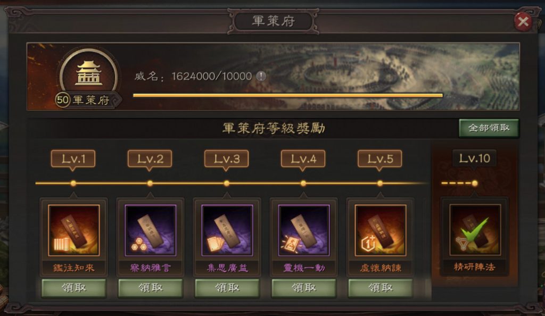Jump to the Lv.10 milestone label
Viewport: 545px width, 316px height.
(474, 159)
